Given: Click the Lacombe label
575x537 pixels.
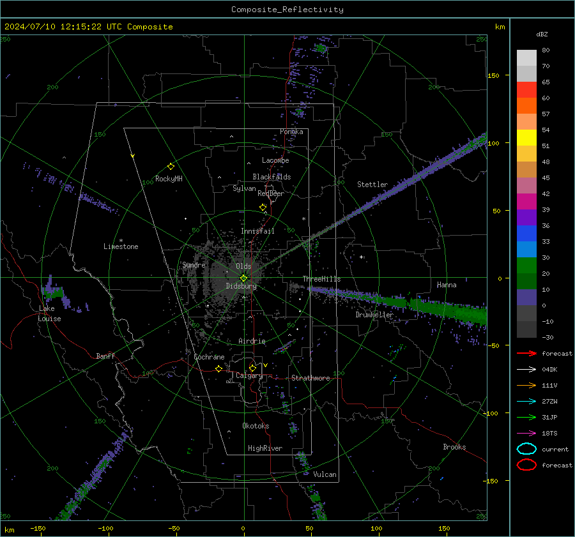Looking at the screenshot, I should click(x=275, y=160).
